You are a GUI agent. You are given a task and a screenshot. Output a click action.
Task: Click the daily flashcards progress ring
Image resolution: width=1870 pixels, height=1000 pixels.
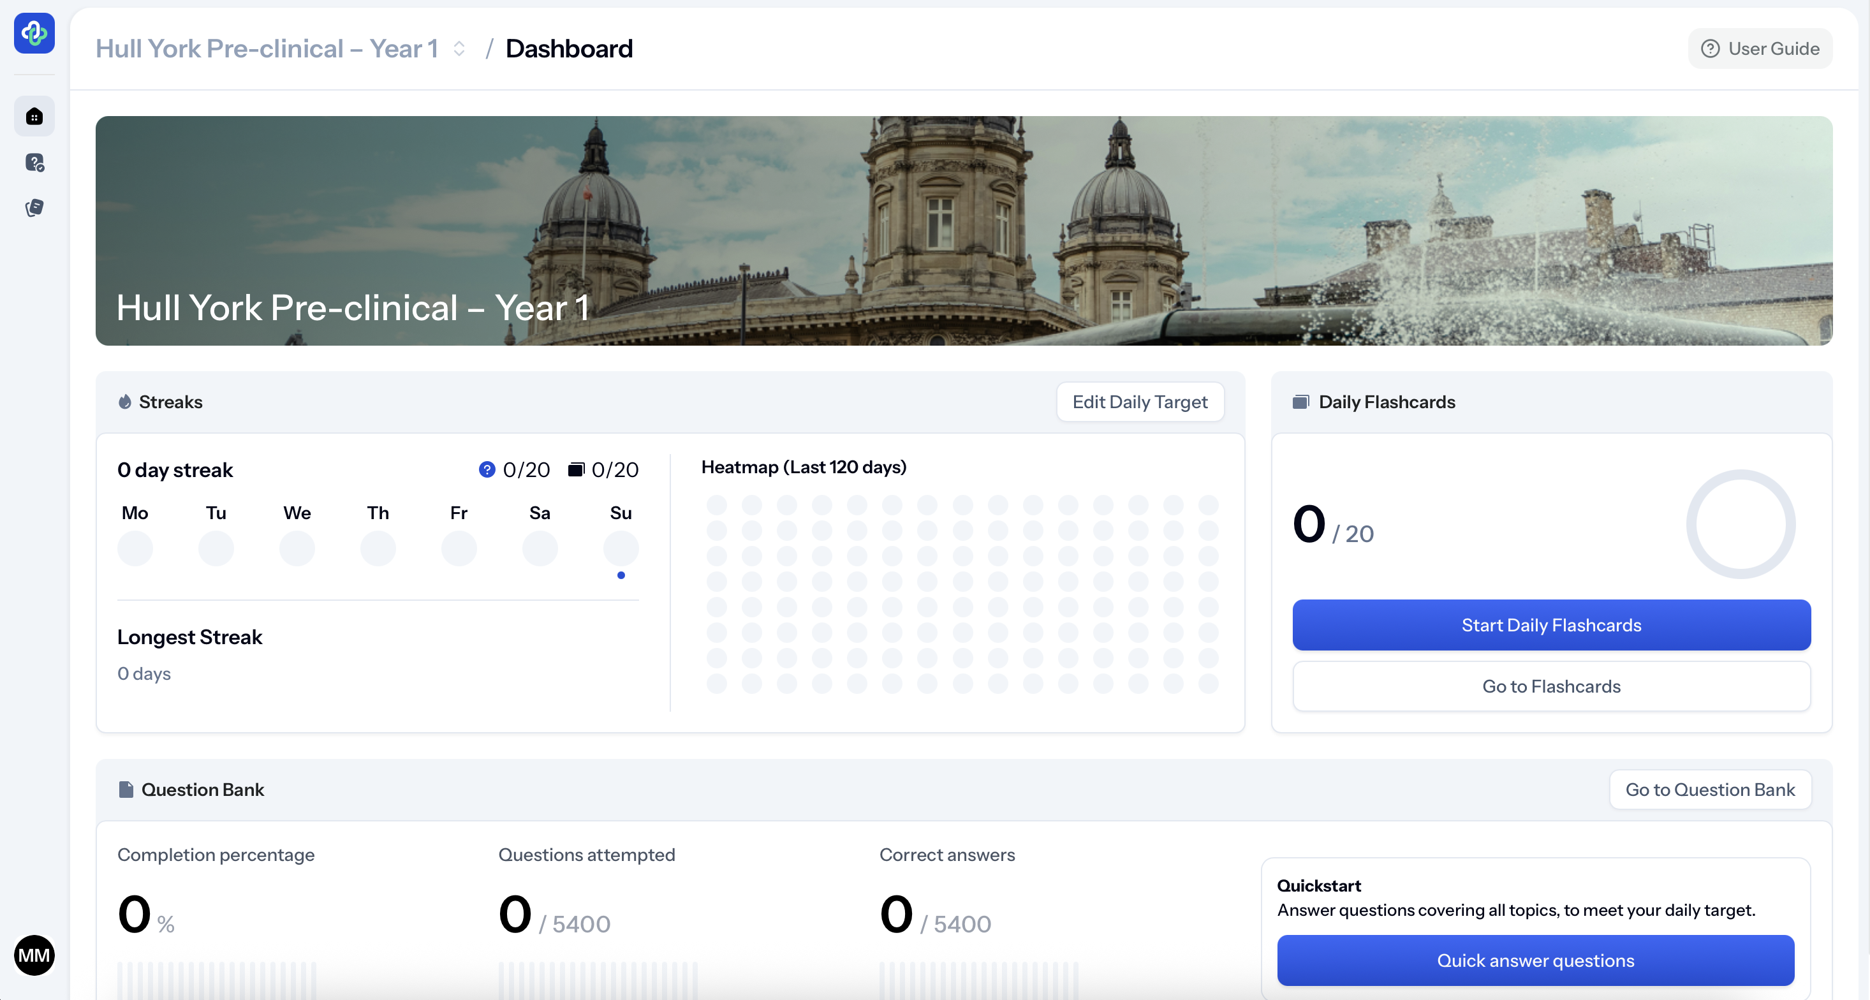[1740, 524]
